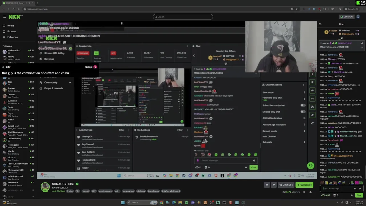Open the pinned discord.gg link in chat
Viewport: 366px width, 206px height.
334,47
